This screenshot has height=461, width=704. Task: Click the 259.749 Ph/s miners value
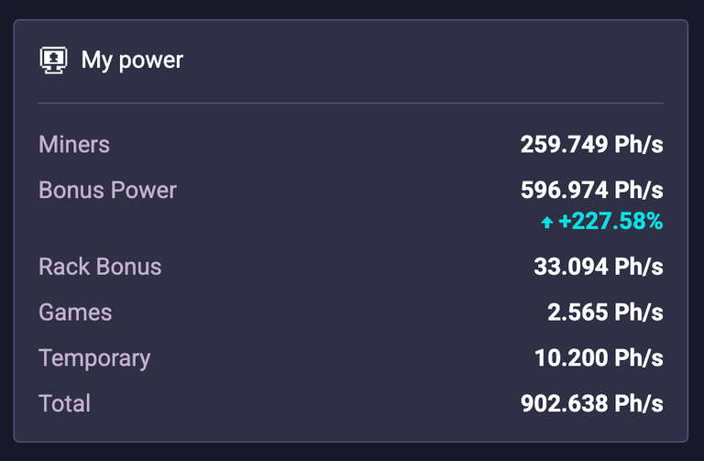click(x=592, y=145)
